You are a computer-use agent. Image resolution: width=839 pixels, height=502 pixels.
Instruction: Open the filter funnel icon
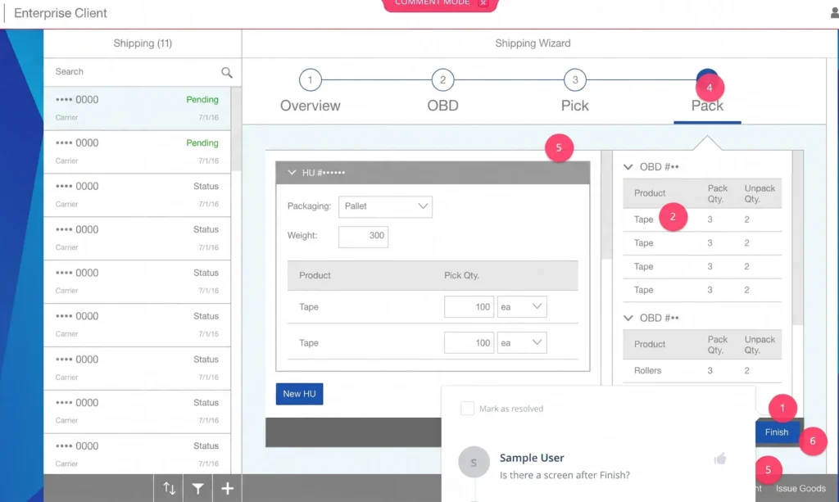(198, 488)
